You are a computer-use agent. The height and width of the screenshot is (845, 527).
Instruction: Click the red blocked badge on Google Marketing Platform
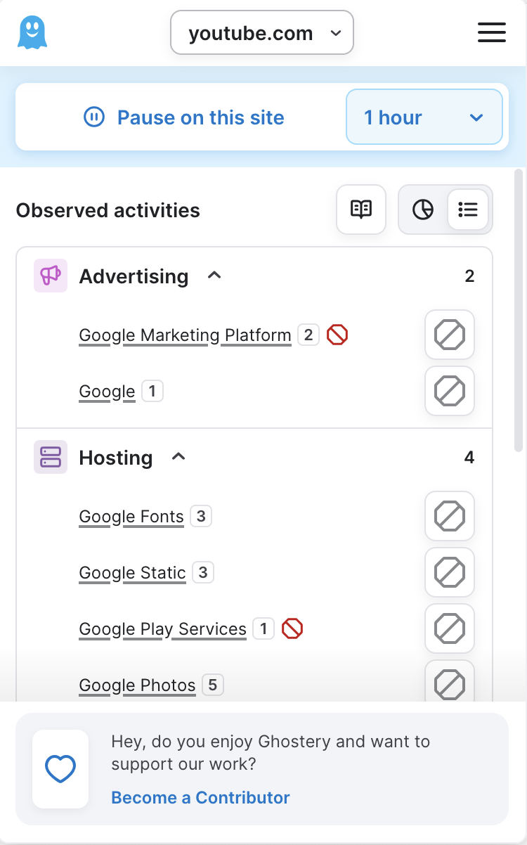(337, 335)
